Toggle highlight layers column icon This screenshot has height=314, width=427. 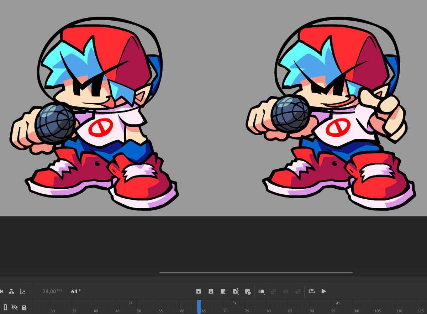[x=5, y=307]
